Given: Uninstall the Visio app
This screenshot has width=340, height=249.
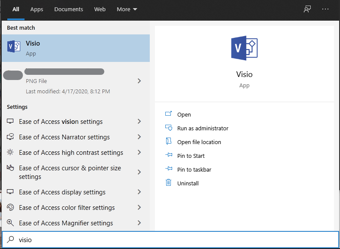Looking at the screenshot, I should [x=188, y=183].
